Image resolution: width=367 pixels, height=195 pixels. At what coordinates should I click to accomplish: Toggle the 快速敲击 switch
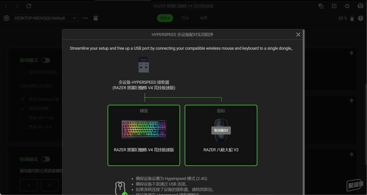click(45, 159)
